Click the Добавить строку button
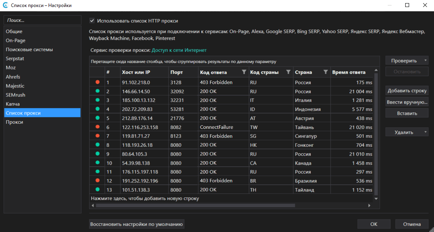This screenshot has height=232, width=434. pos(407,91)
